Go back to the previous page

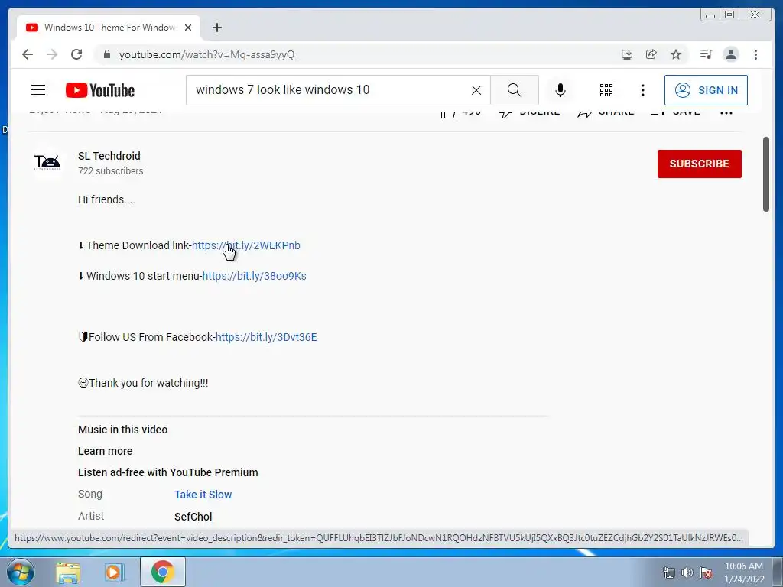tap(28, 54)
